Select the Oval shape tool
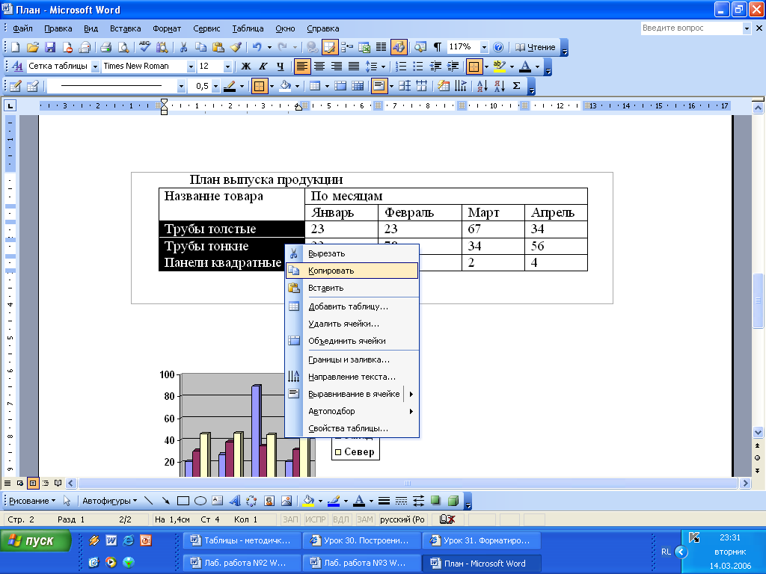766x574 pixels. pos(200,501)
